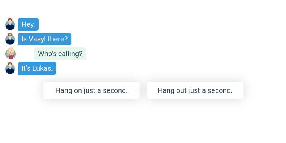Pick the left answer option with "Hang on"

click(x=92, y=90)
